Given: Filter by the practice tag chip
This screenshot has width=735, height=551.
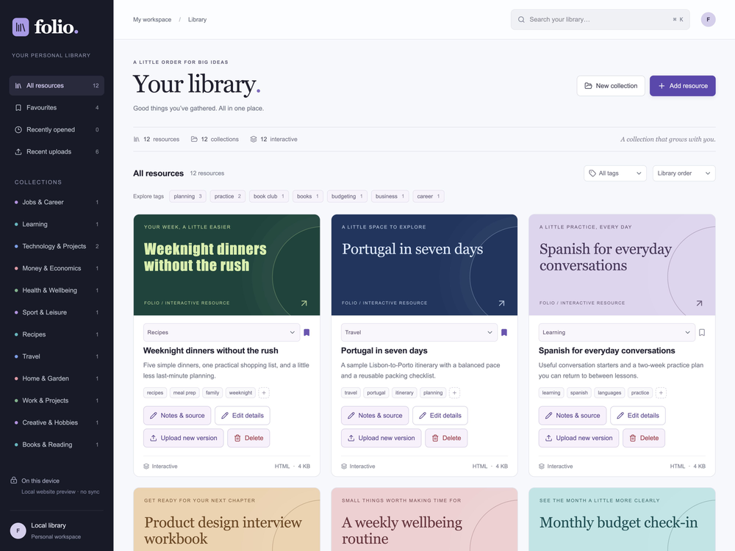Looking at the screenshot, I should 227,196.
